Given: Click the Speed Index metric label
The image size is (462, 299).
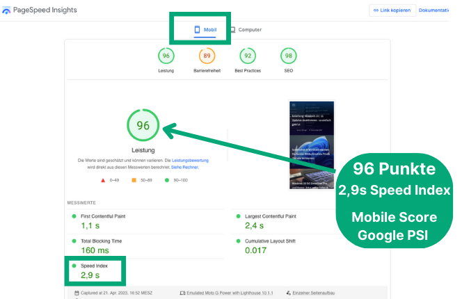Looking at the screenshot, I should coord(95,266).
